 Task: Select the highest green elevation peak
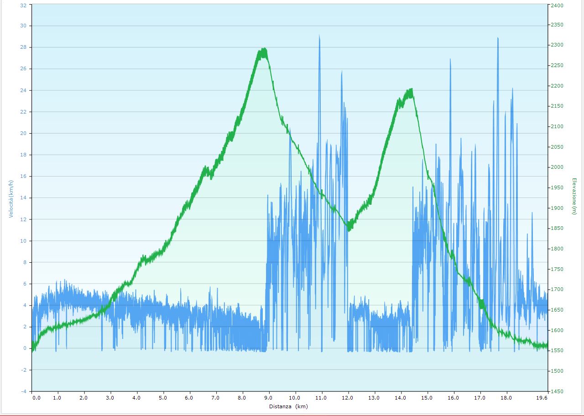pos(263,50)
